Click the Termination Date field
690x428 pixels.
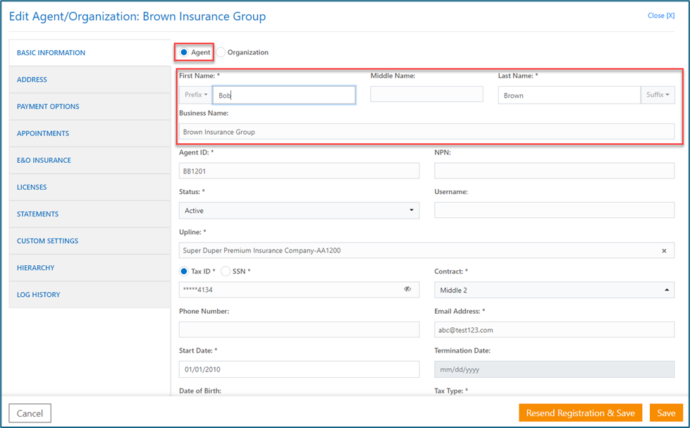click(x=555, y=369)
